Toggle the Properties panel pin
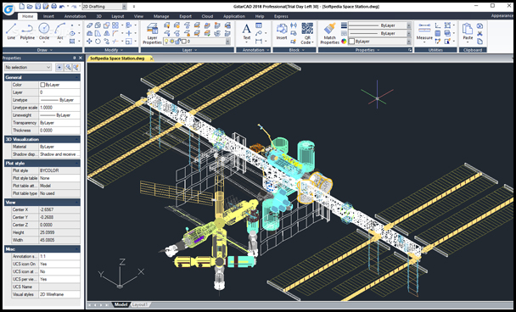The width and height of the screenshot is (516, 312). (x=75, y=58)
